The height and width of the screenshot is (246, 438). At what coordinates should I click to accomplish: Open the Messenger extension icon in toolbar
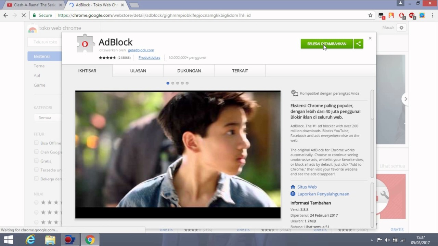422,15
